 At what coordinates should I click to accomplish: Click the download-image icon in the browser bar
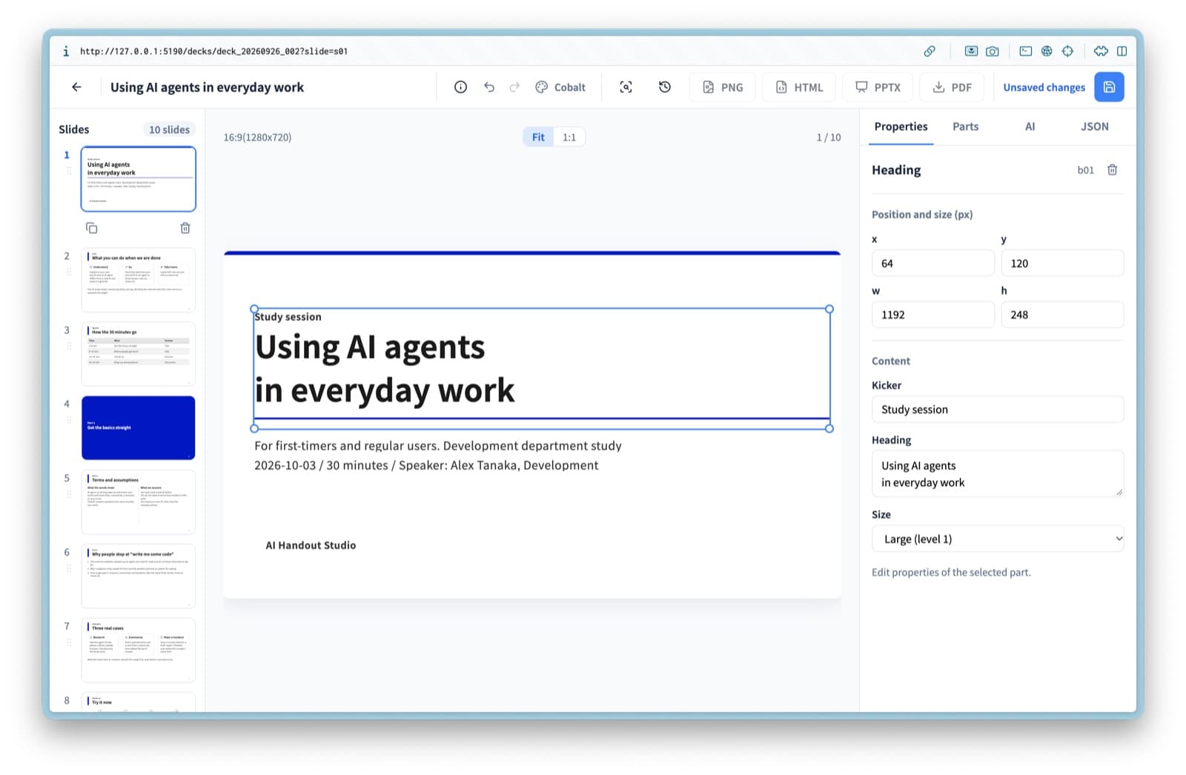[x=971, y=51]
